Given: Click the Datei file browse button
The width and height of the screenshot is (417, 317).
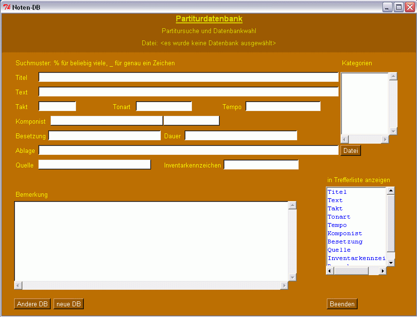Looking at the screenshot, I should click(350, 151).
